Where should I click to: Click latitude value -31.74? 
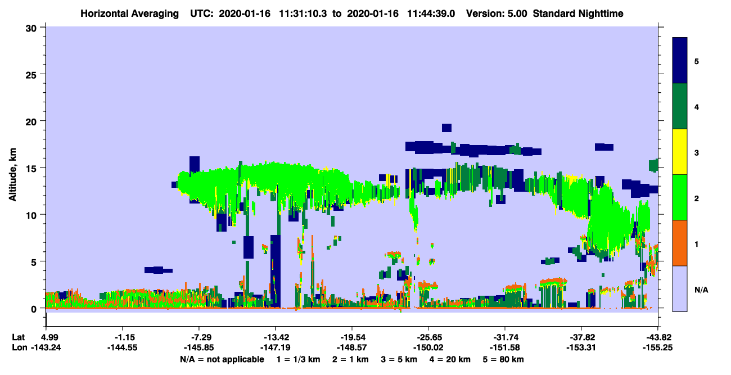point(505,337)
